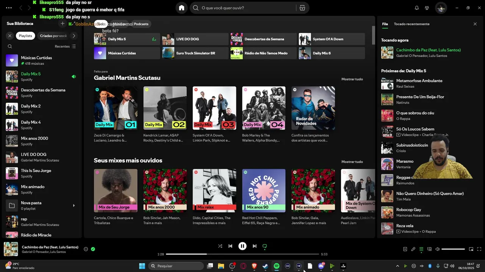
Task: Open Steam from the taskbar
Action: pyautogui.click(x=265, y=266)
